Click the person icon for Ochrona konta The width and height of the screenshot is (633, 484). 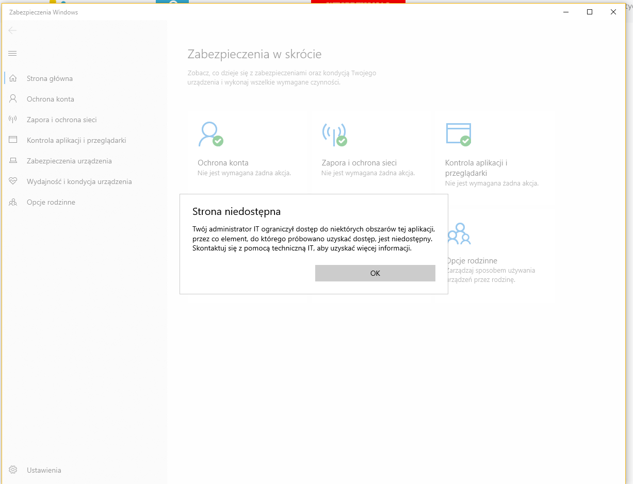[x=13, y=99]
